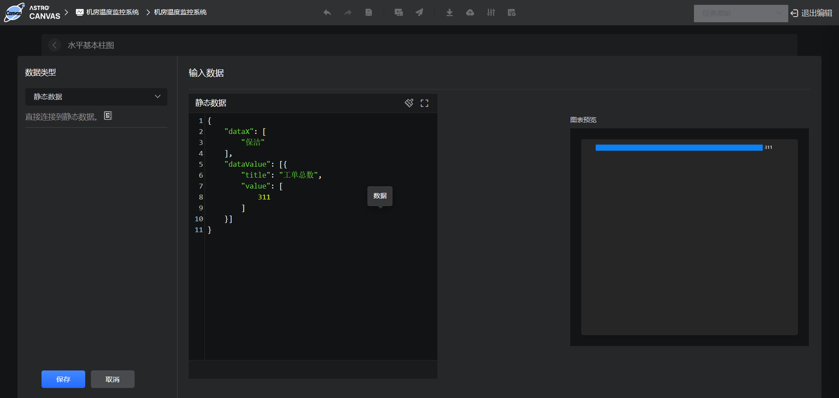This screenshot has width=839, height=398.
Task: Click the "title" key on line 6
Action: coord(255,175)
